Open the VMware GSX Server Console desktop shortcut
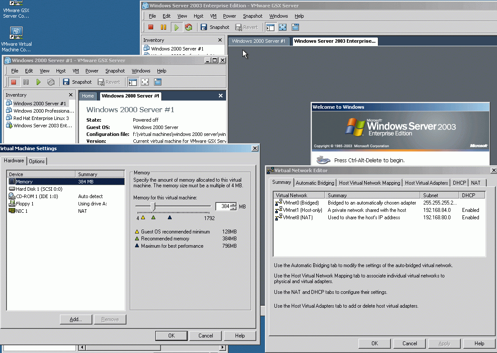The image size is (497, 353). (x=16, y=9)
